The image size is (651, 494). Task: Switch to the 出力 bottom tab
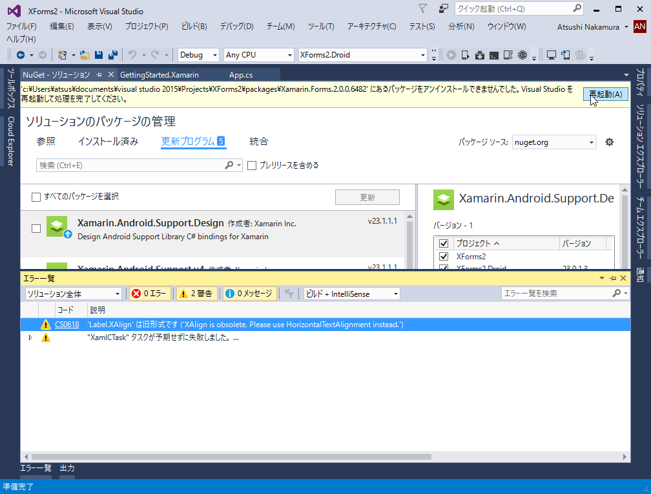coord(67,468)
